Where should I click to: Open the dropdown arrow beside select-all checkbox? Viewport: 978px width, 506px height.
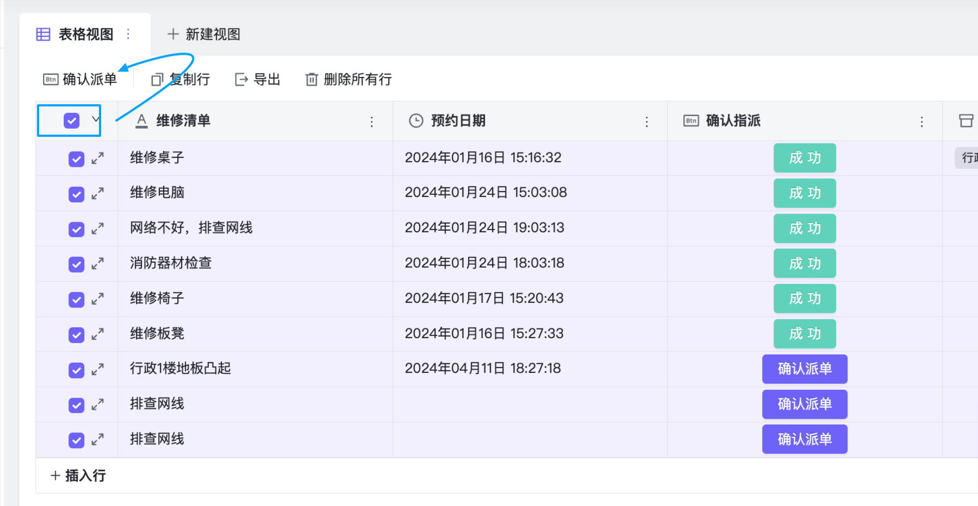pyautogui.click(x=96, y=119)
